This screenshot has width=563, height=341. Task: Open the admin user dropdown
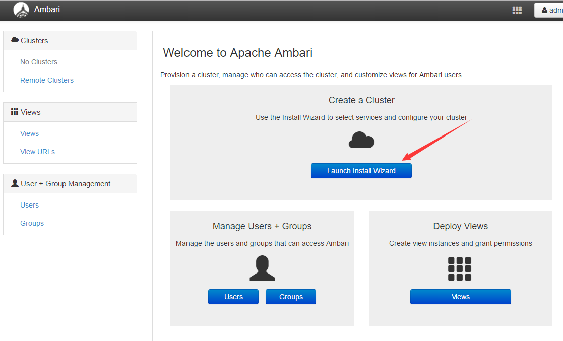tap(549, 10)
